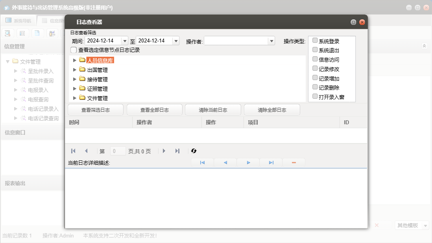432x243 pixels.
Task: Sort by the 操作者 column header
Action: coord(144,123)
